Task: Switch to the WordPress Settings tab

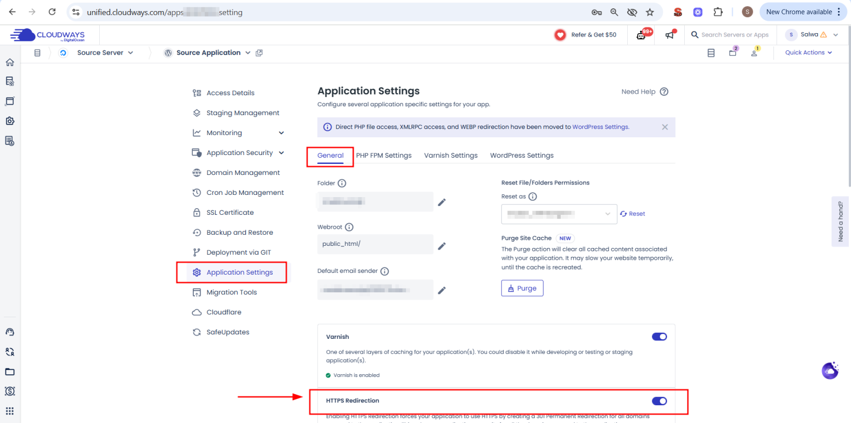Action: tap(522, 156)
